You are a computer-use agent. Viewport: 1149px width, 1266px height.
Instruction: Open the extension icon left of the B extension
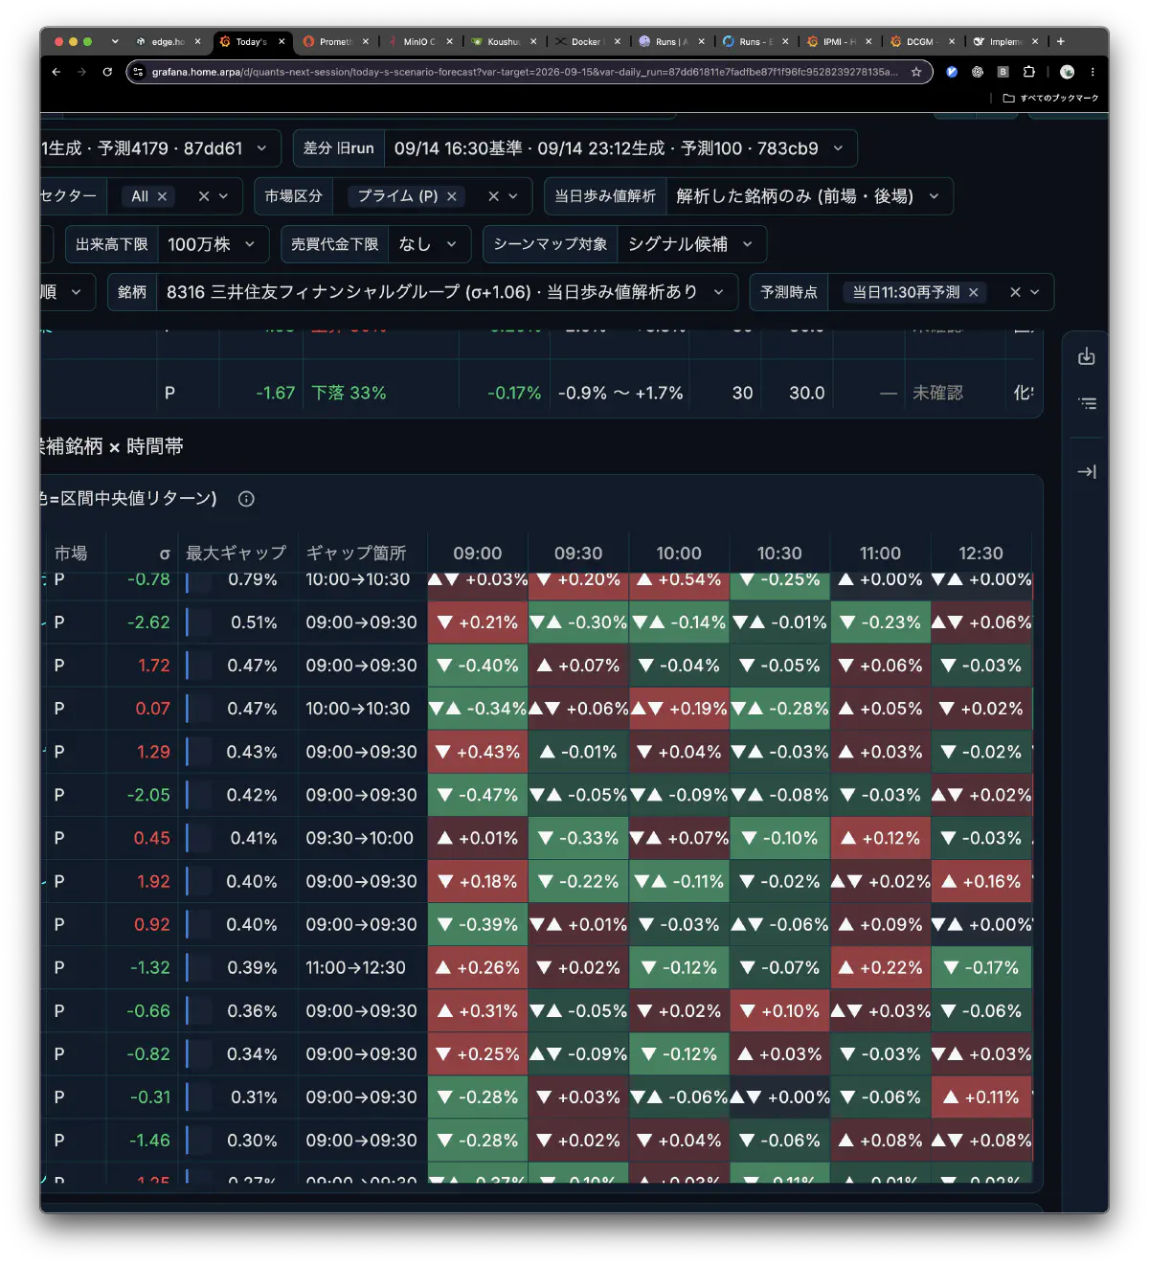tap(978, 72)
